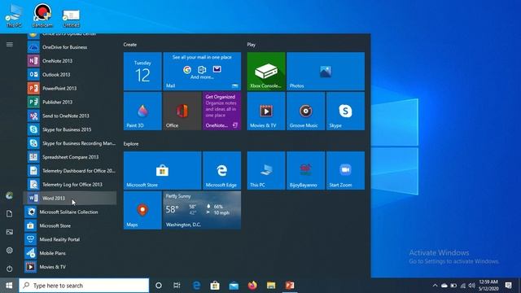Select the This PC desktop icon

click(14, 15)
